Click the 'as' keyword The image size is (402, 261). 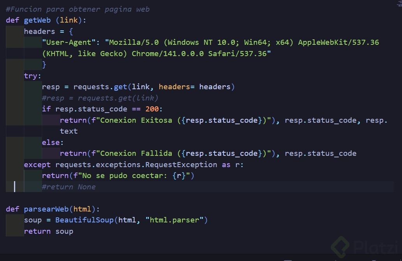[x=226, y=165]
